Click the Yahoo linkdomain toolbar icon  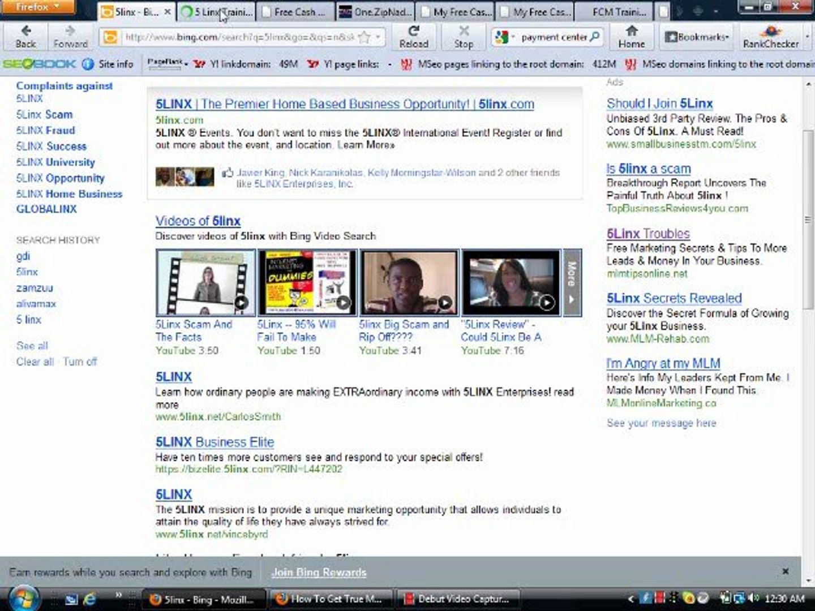199,64
